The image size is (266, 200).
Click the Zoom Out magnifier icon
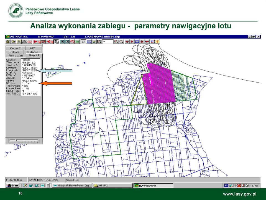121,42
